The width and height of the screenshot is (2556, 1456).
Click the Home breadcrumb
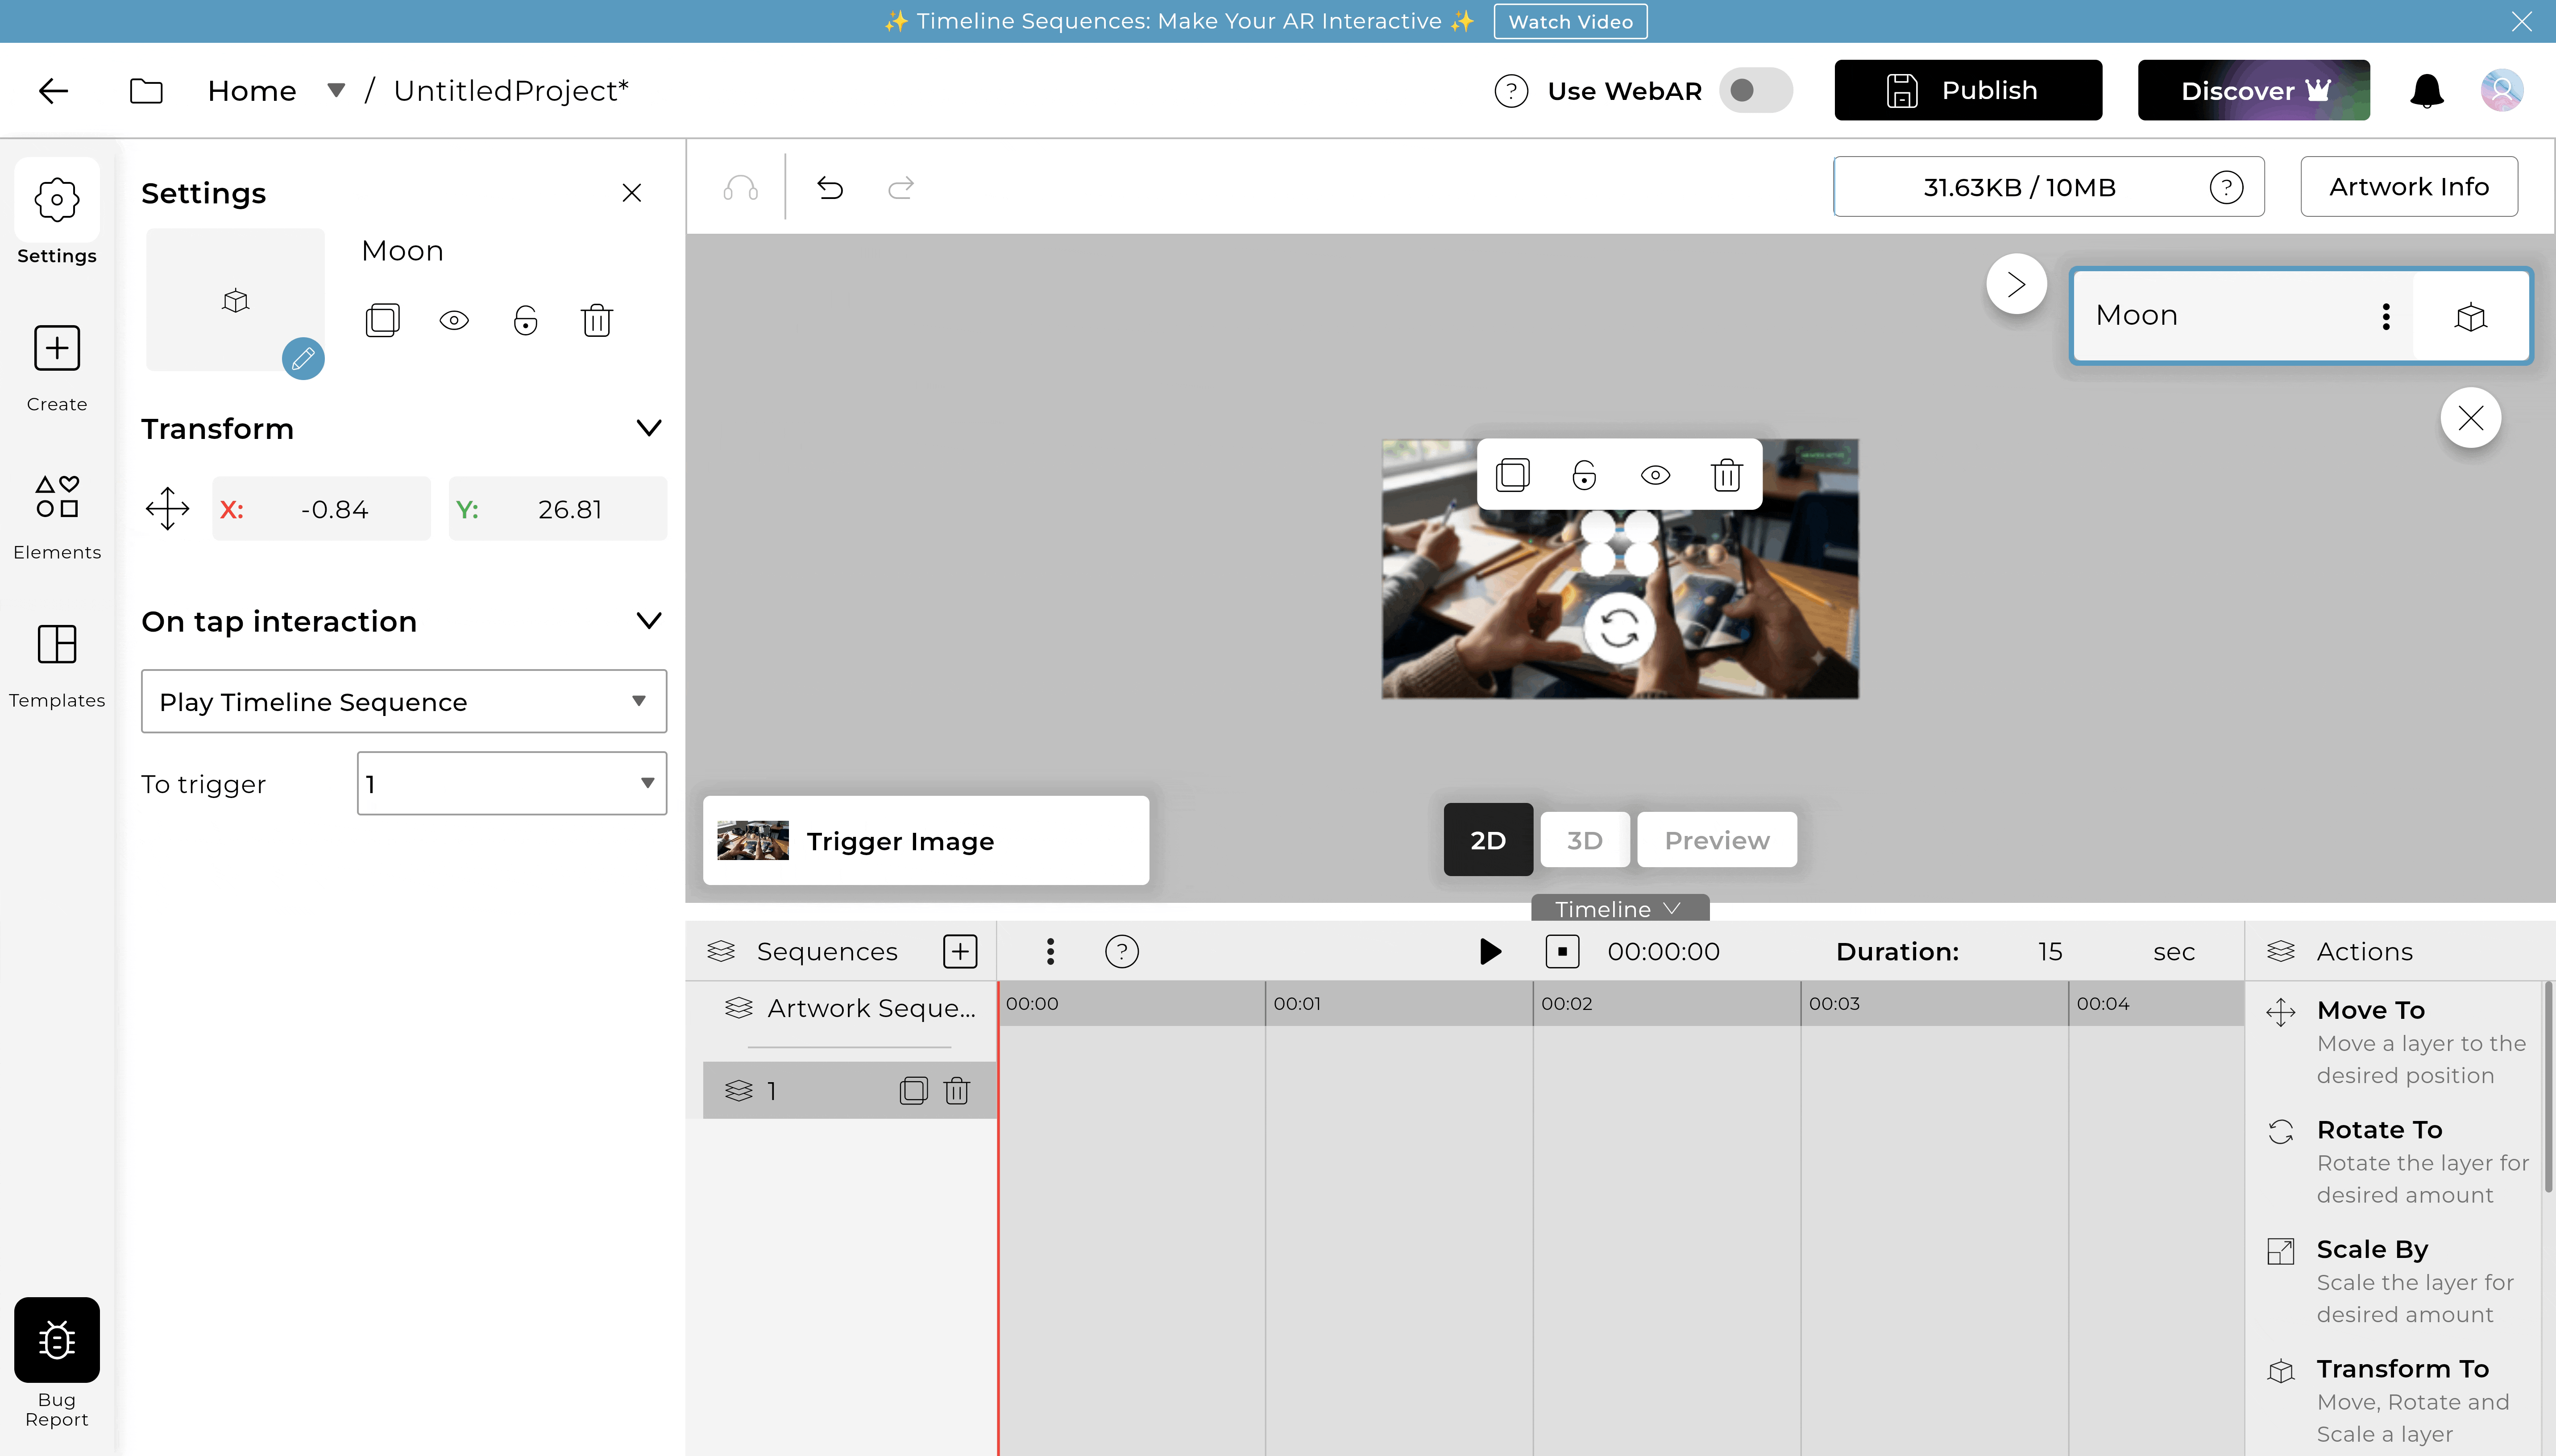point(252,91)
